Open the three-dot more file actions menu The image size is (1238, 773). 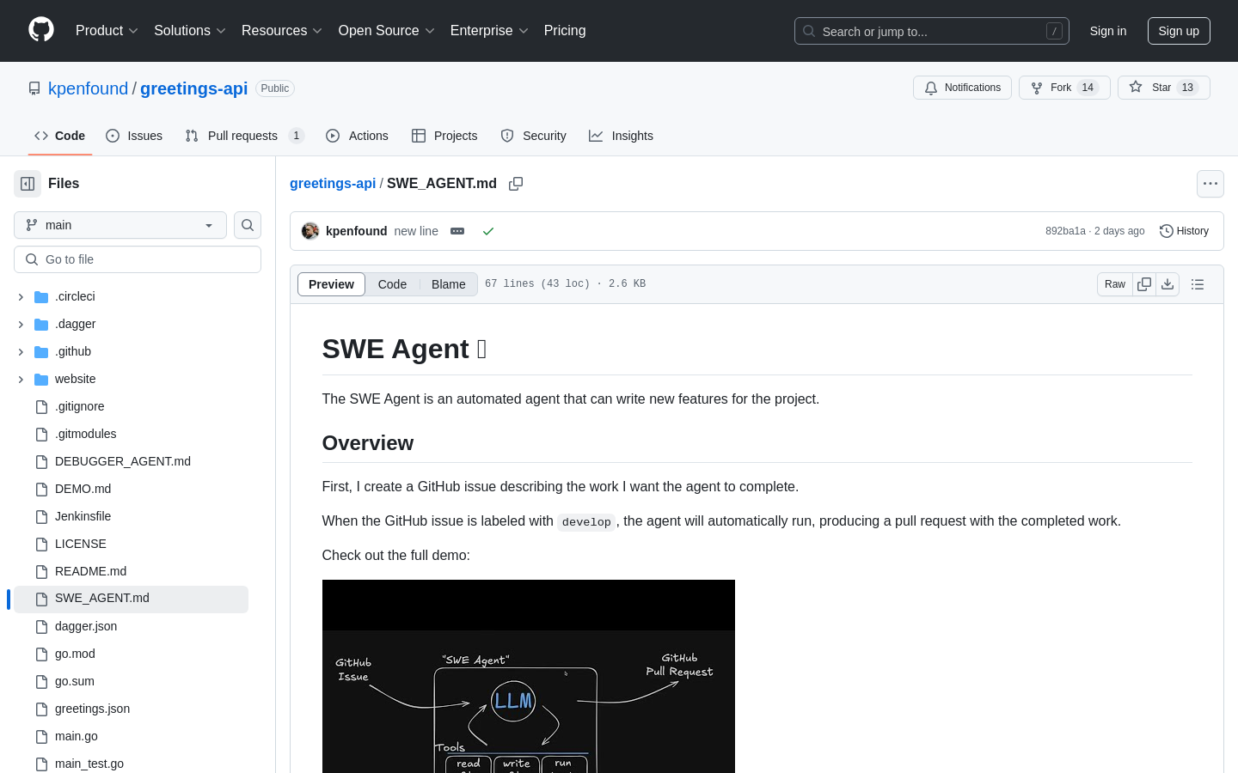click(x=1210, y=184)
